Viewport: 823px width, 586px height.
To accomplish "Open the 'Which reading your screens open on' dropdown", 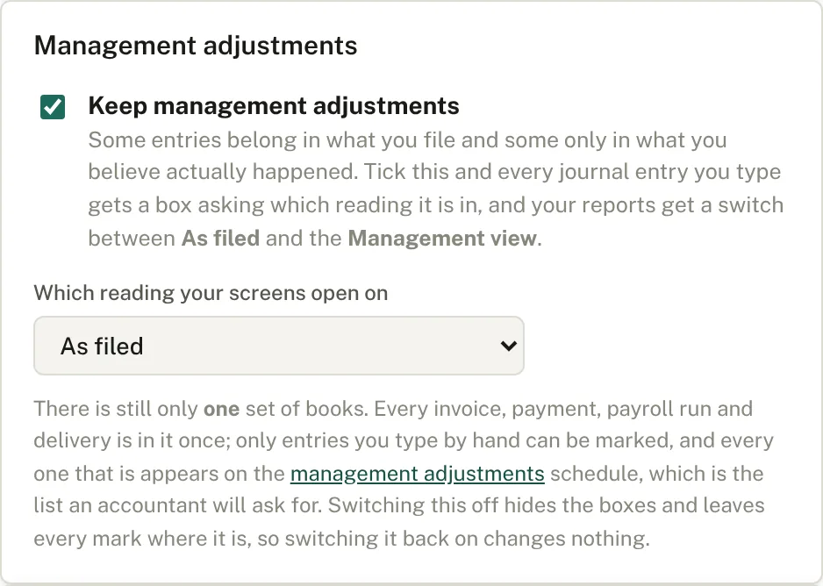I will [279, 346].
